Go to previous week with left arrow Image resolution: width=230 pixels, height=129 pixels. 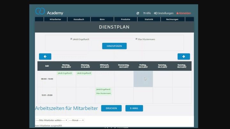point(45,56)
